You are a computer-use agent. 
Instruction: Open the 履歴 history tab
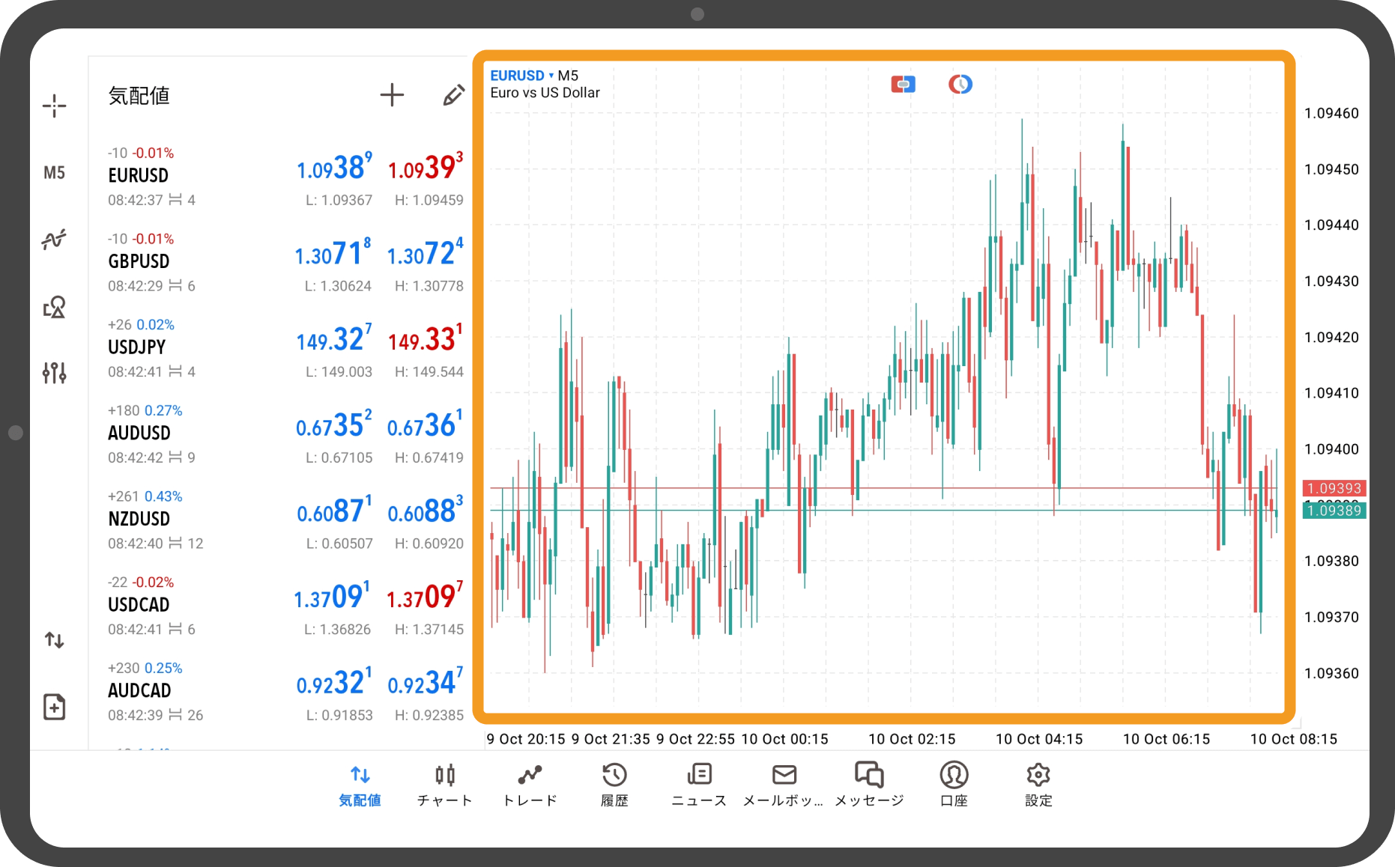[x=614, y=785]
